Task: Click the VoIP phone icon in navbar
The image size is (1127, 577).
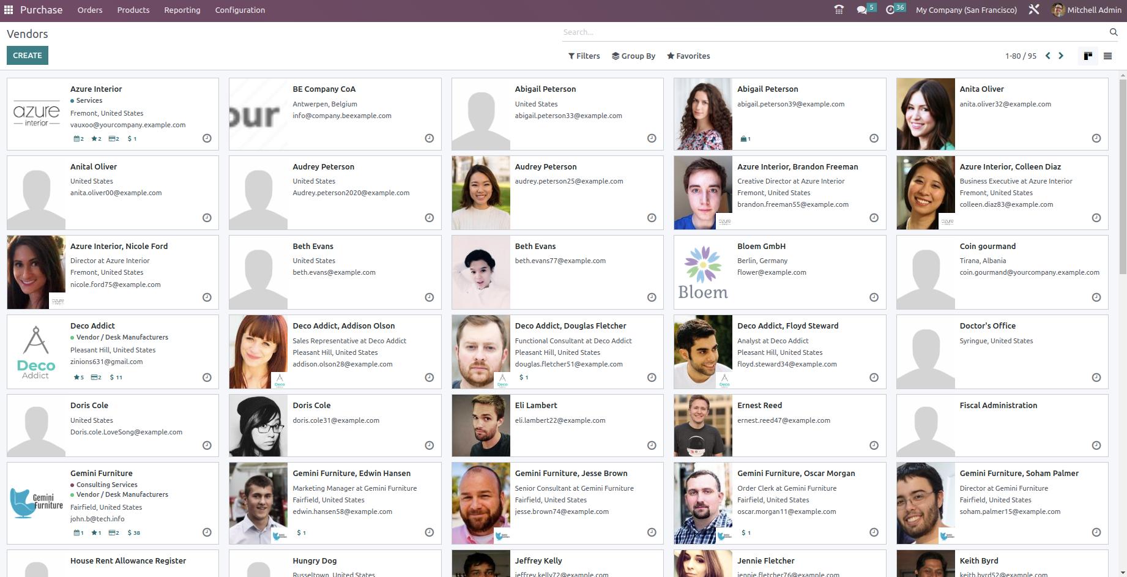Action: click(x=839, y=10)
